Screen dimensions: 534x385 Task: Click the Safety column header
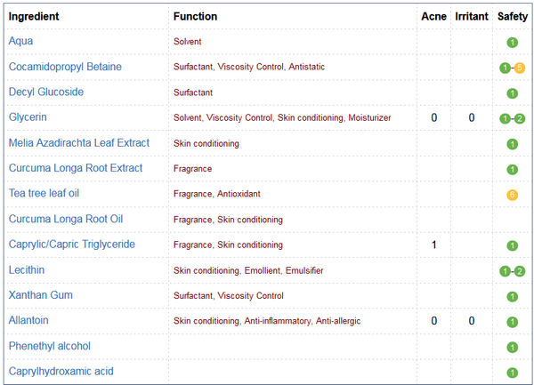click(512, 16)
